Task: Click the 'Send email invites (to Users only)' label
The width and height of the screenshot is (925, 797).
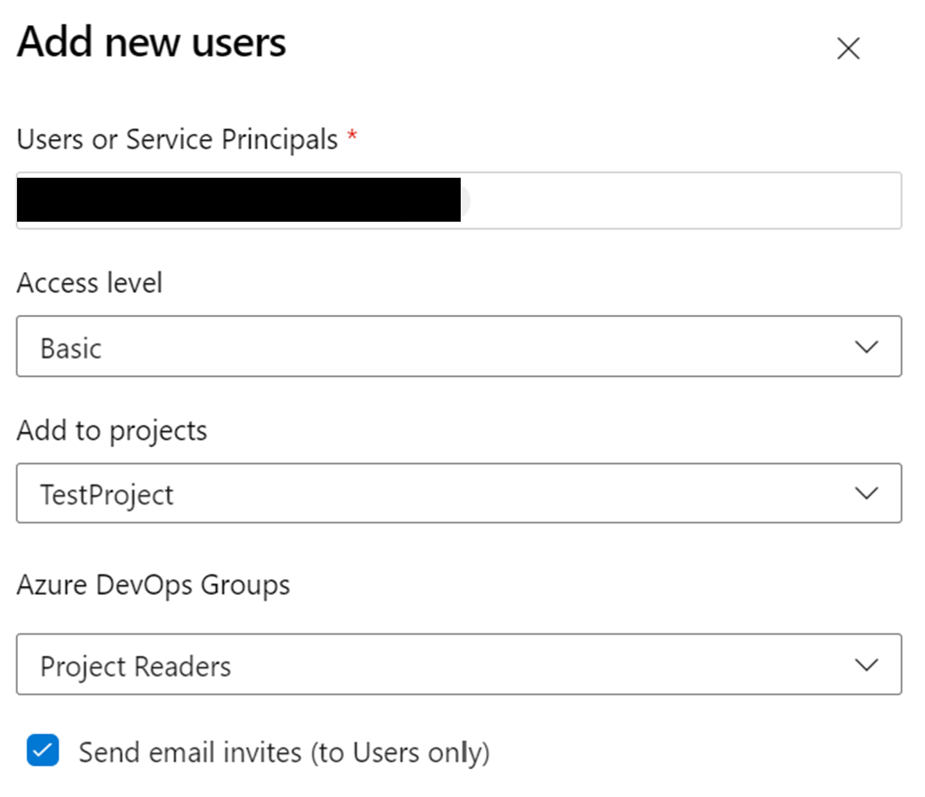Action: [x=284, y=752]
